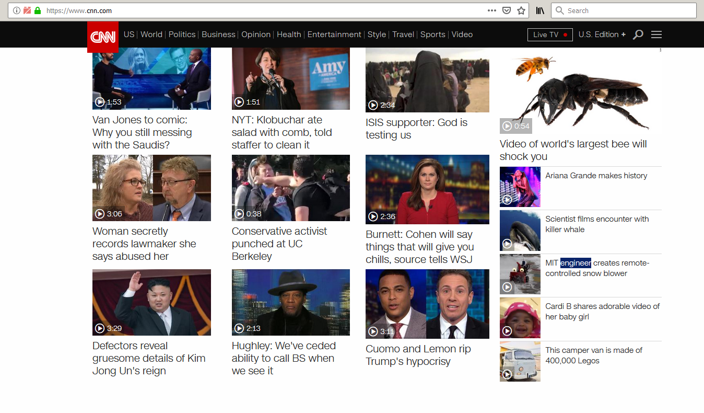Viewport: 704px width, 413px height.
Task: Go to the World section
Action: click(x=151, y=35)
